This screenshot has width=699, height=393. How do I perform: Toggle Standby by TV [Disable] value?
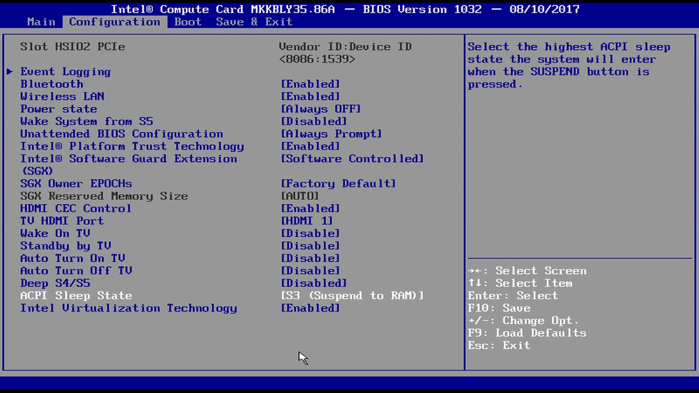tap(310, 246)
